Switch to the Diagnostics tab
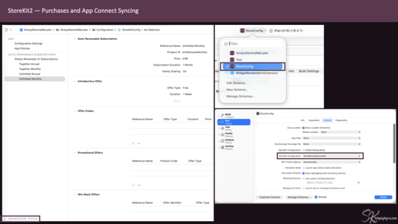The height and width of the screenshot is (224, 398). [x=341, y=120]
